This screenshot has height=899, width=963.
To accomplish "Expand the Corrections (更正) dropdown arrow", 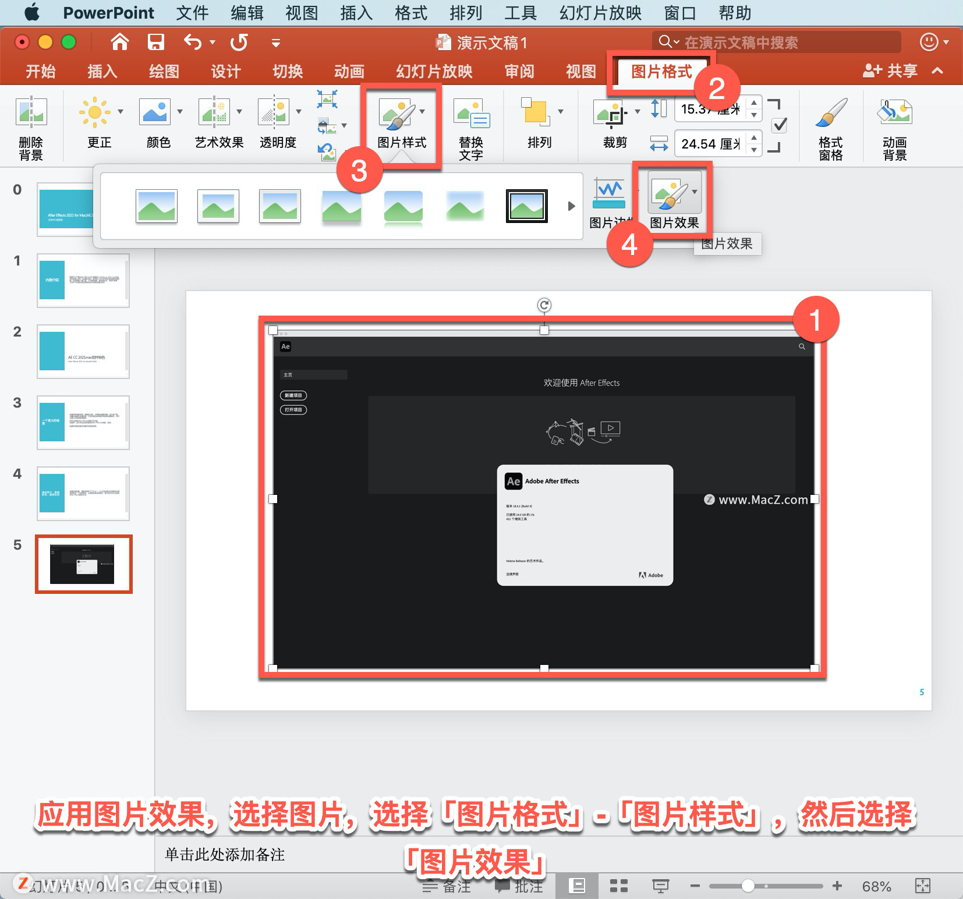I will click(x=121, y=112).
